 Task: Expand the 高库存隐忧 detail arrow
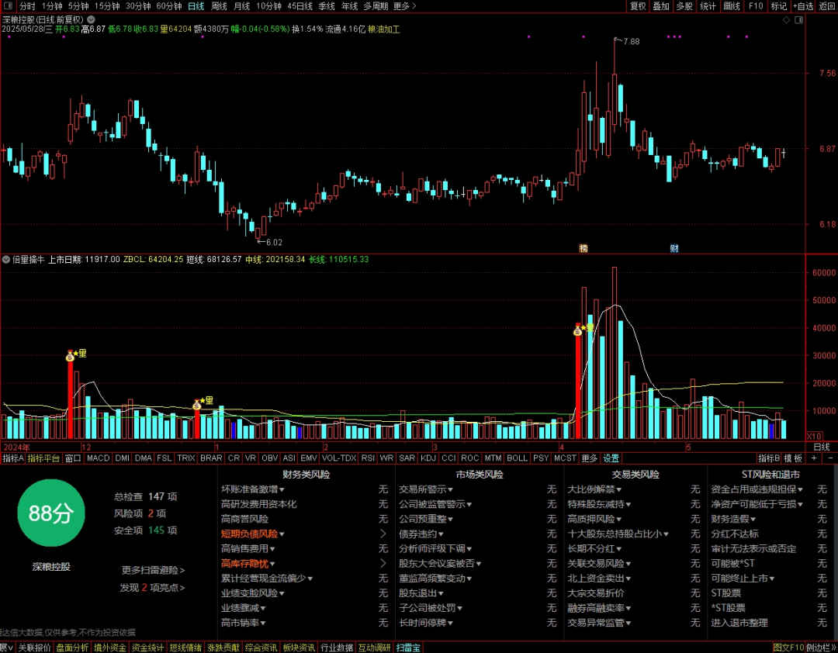pyautogui.click(x=383, y=564)
